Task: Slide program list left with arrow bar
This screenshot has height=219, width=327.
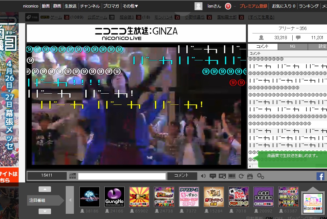Action: point(70,200)
